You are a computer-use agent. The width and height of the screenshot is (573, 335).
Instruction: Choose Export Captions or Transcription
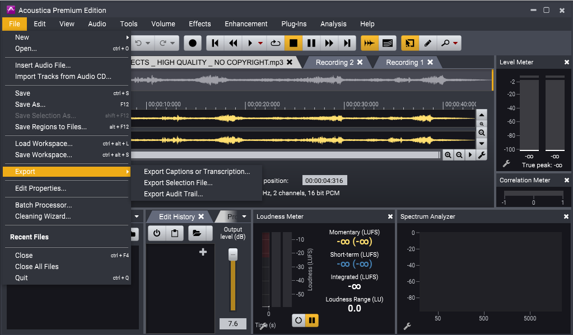tap(197, 172)
